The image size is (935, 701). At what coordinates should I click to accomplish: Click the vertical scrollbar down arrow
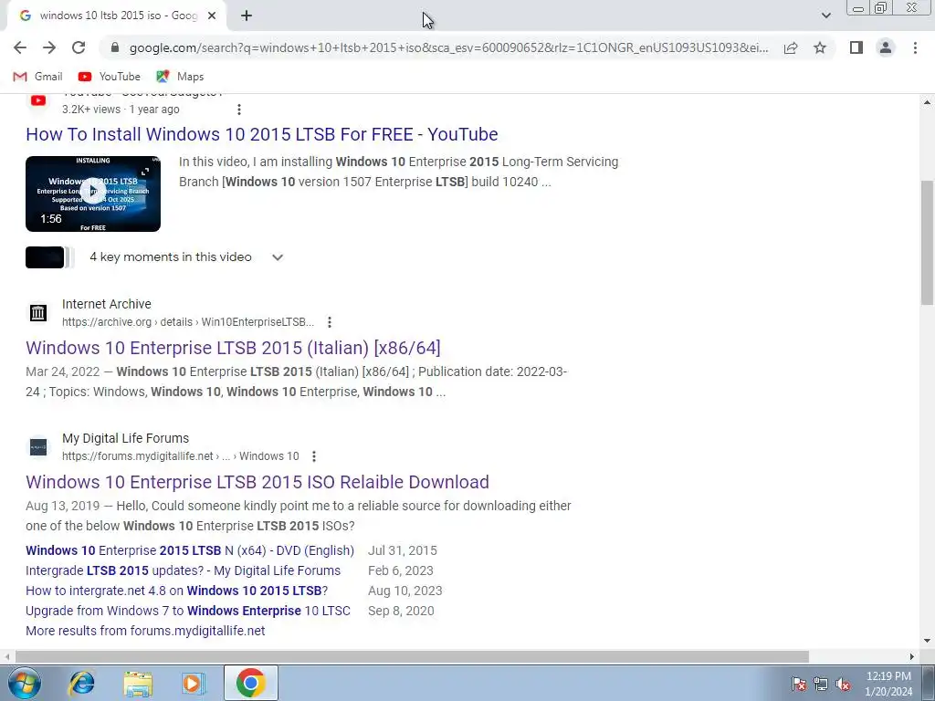[928, 642]
